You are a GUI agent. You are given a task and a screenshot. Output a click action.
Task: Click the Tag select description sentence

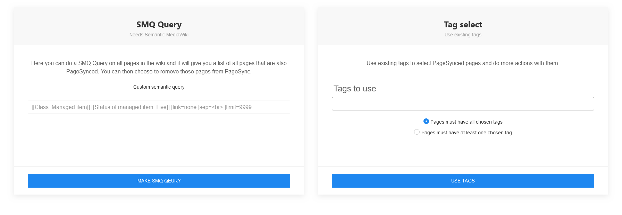463,63
